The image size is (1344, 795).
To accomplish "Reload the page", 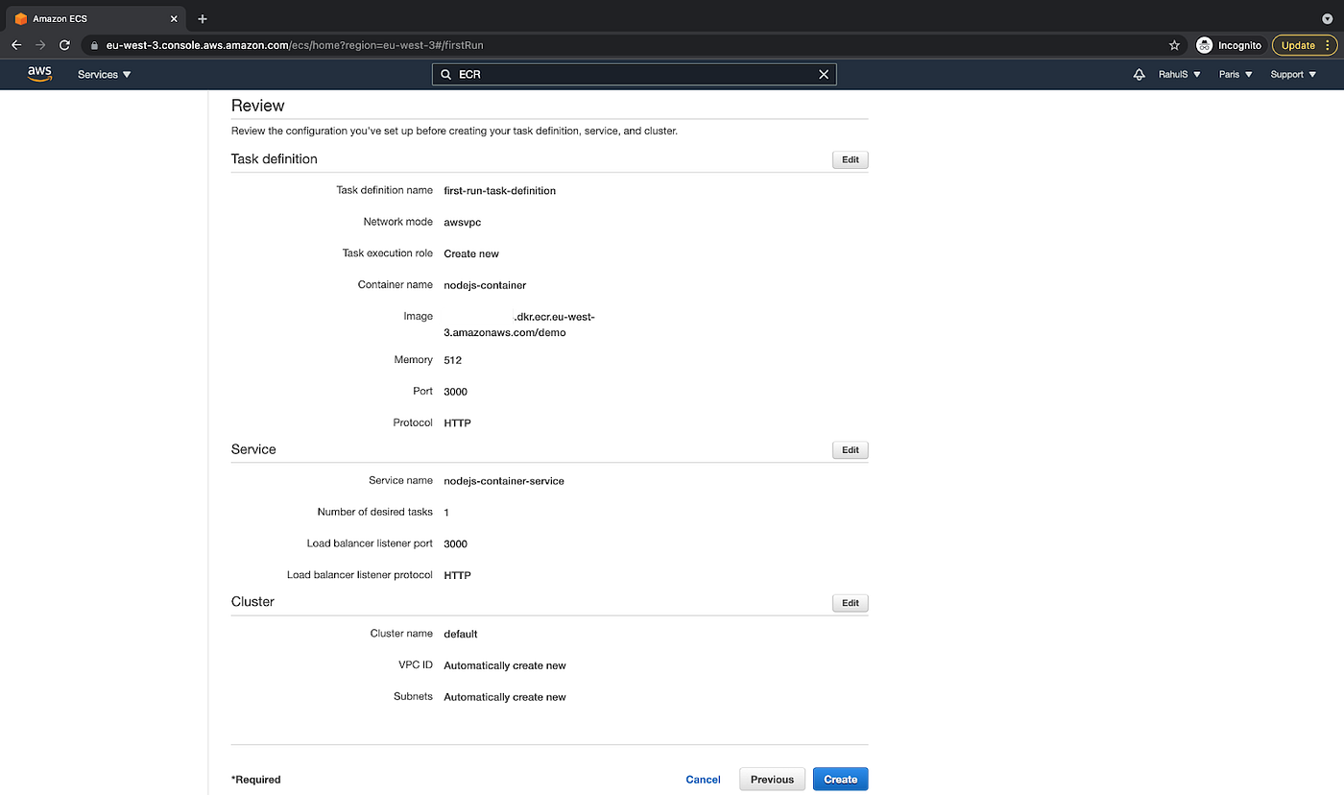I will click(x=65, y=45).
